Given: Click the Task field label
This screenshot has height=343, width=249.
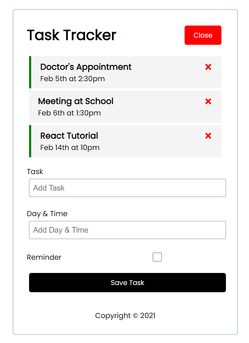Looking at the screenshot, I should point(35,172).
